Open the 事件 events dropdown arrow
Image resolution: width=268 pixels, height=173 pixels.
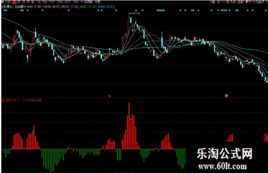[254, 2]
